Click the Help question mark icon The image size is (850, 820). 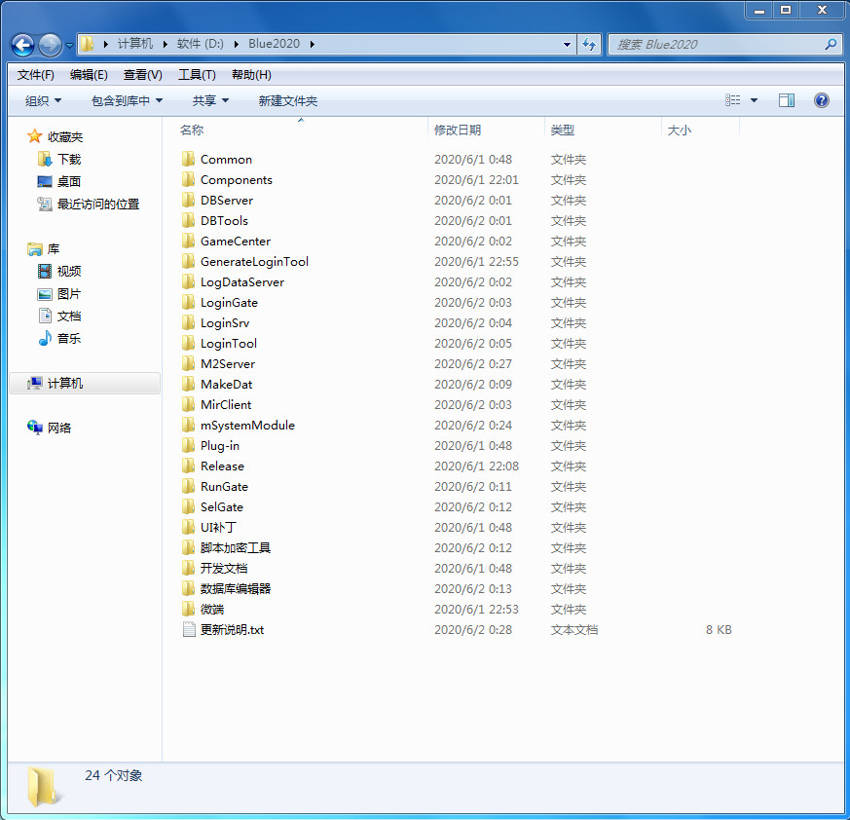coord(821,100)
